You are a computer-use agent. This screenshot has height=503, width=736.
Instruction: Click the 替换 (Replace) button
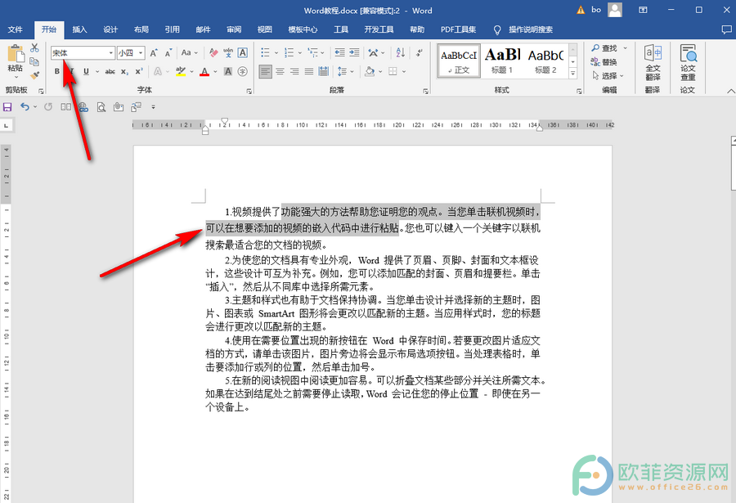[604, 61]
